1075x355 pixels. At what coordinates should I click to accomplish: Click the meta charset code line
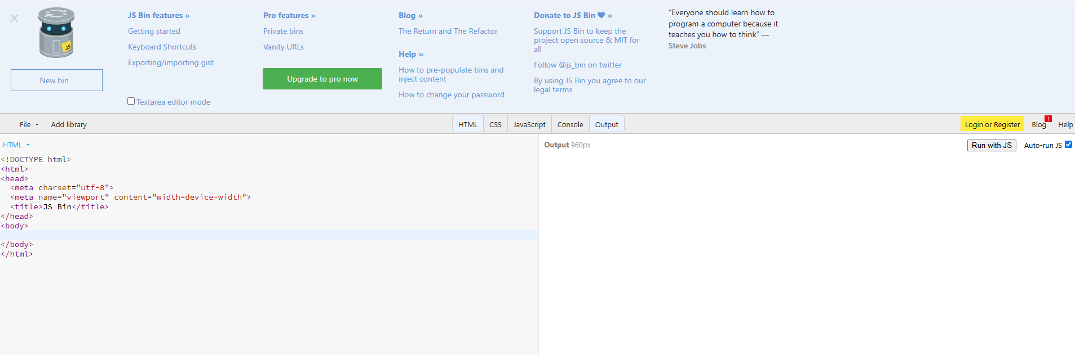point(62,187)
